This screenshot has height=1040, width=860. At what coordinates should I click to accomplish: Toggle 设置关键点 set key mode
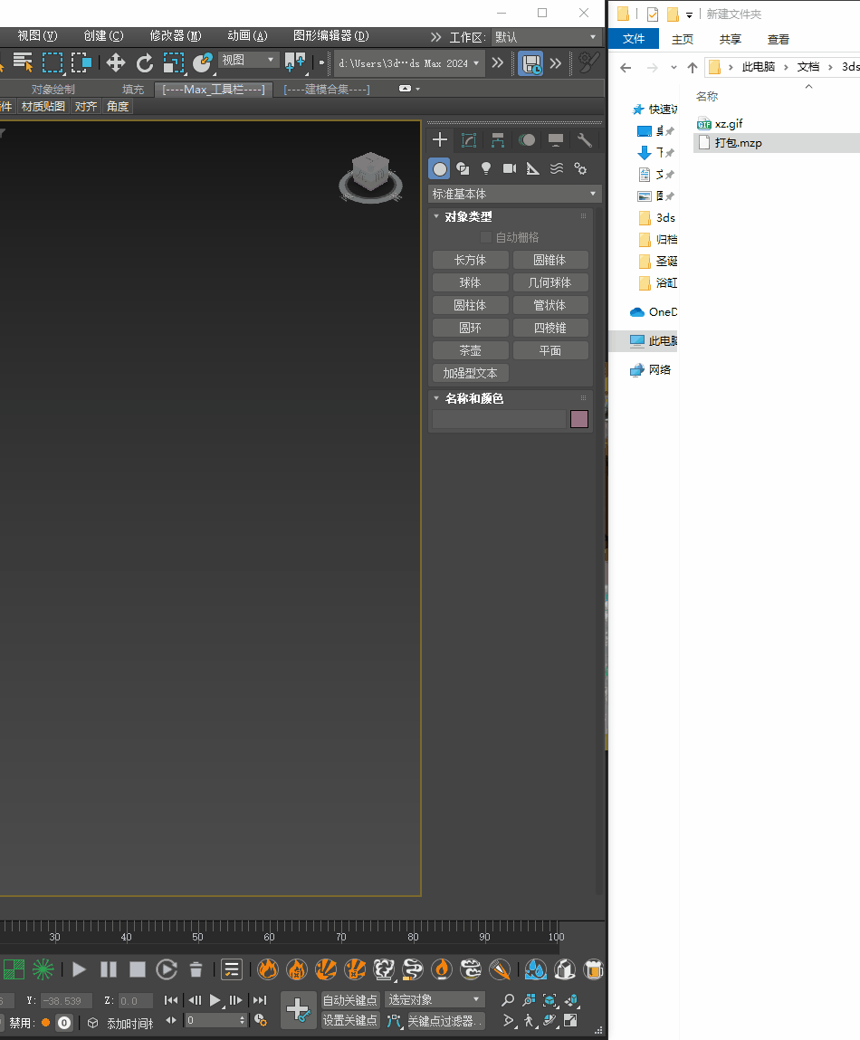(x=349, y=1020)
